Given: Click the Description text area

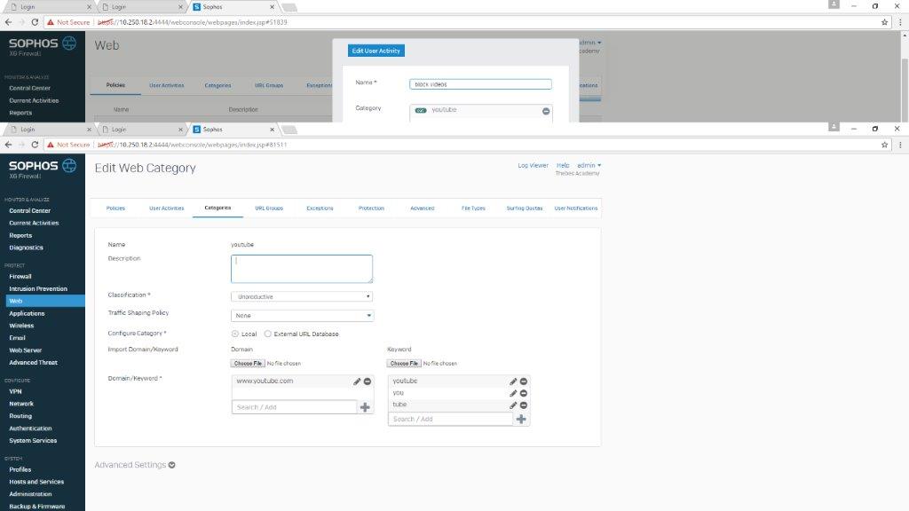Looking at the screenshot, I should [x=302, y=269].
